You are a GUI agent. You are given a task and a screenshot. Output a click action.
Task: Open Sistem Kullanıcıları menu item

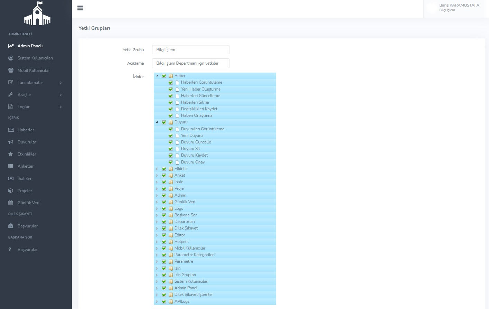click(36, 58)
